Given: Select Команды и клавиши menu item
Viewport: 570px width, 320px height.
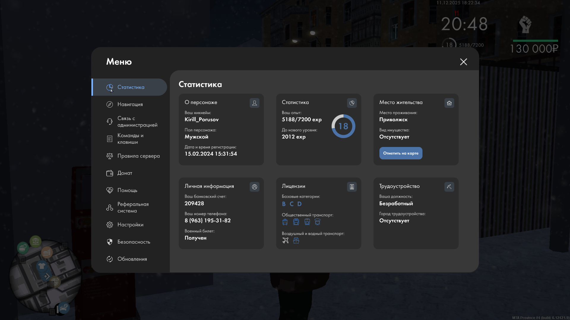Looking at the screenshot, I should pyautogui.click(x=130, y=139).
